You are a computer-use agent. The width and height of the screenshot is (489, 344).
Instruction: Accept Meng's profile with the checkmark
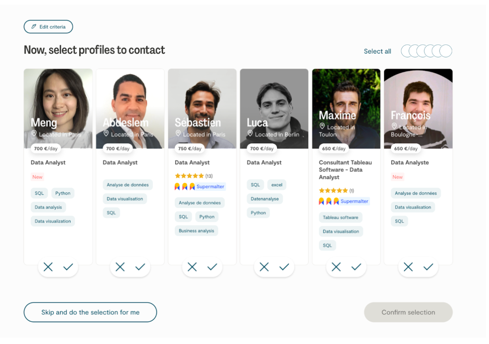click(68, 267)
